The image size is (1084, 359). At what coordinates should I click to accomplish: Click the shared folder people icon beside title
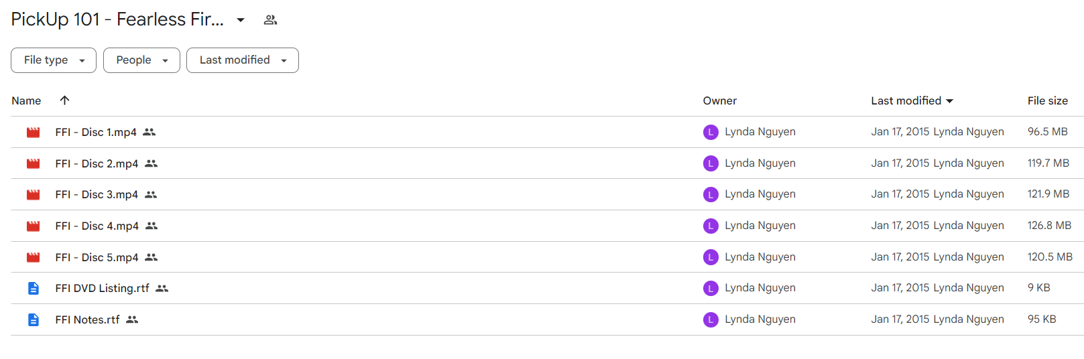[270, 20]
